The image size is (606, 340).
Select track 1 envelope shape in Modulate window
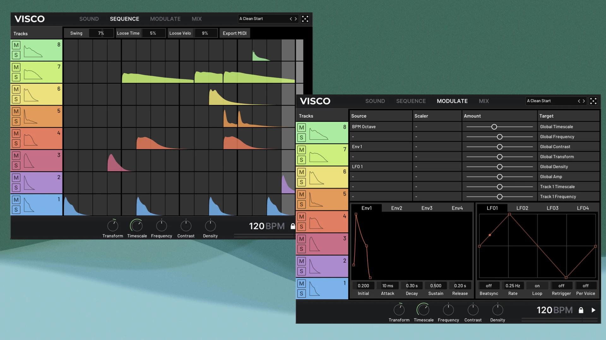[x=314, y=289]
